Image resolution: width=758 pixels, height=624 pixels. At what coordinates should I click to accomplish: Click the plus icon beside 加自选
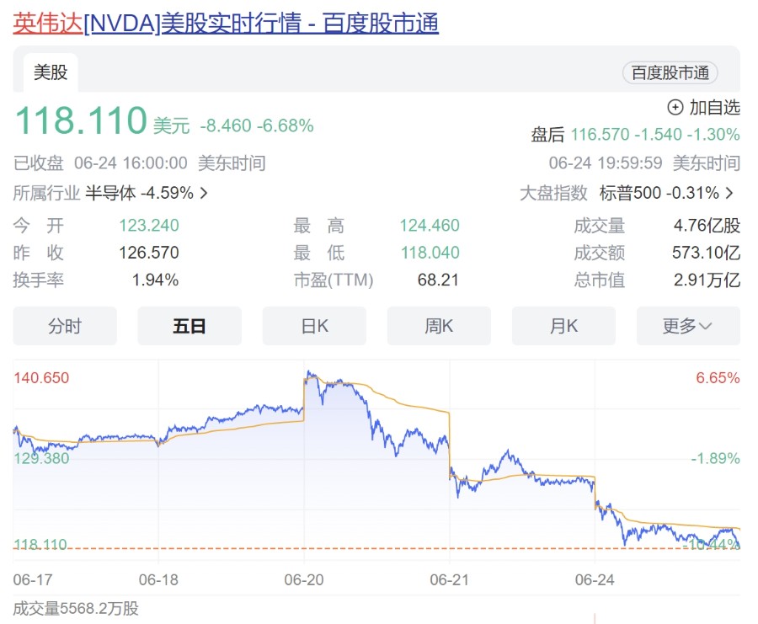[x=675, y=107]
